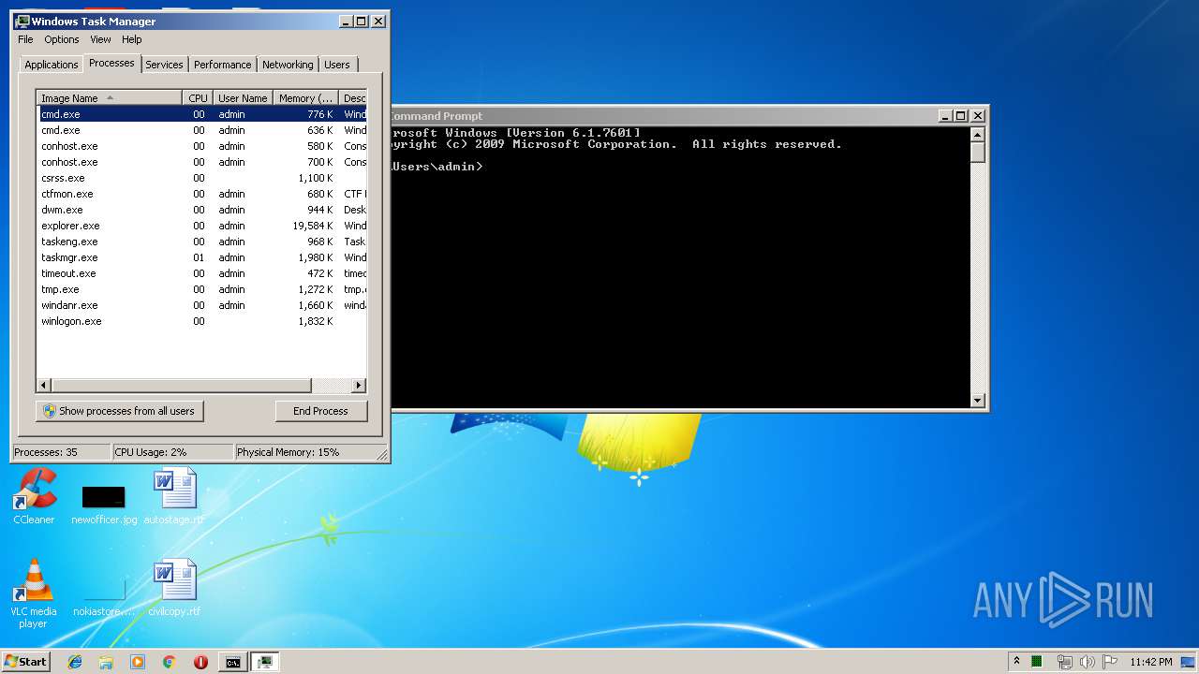Open the VLC media player shortcut

(33, 593)
